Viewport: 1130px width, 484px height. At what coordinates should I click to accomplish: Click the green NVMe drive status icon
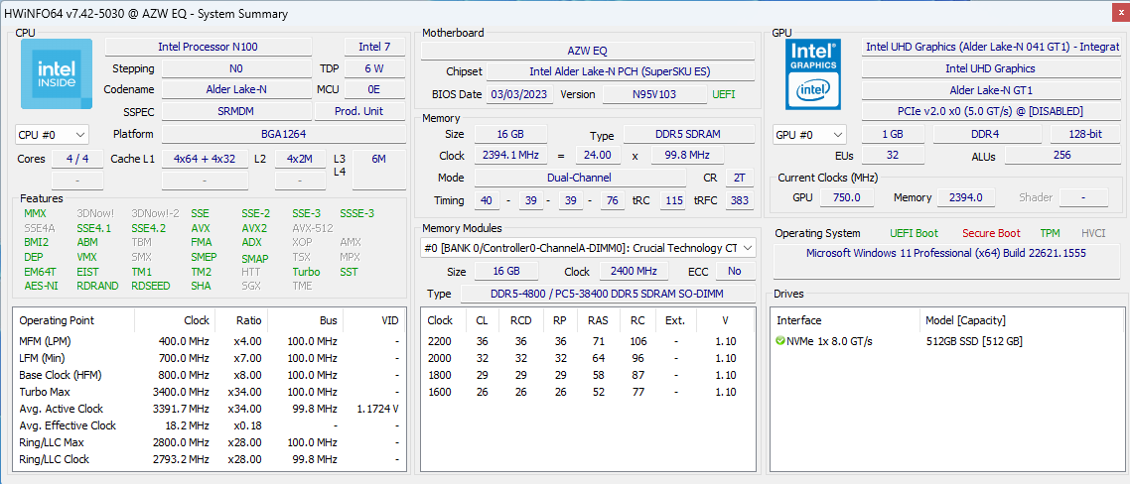[x=780, y=341]
